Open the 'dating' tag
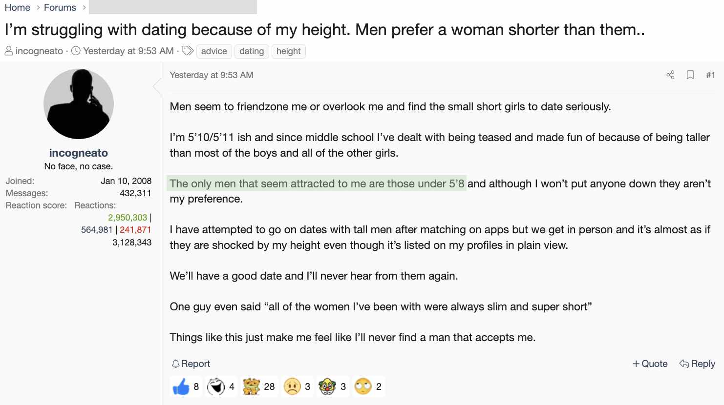The height and width of the screenshot is (405, 724). [252, 51]
